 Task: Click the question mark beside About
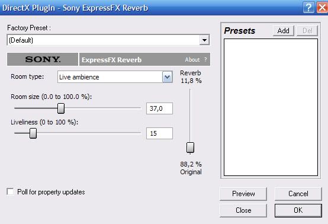pyautogui.click(x=205, y=60)
